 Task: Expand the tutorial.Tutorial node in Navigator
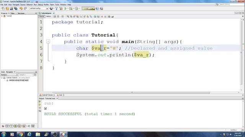click(x=2, y=78)
